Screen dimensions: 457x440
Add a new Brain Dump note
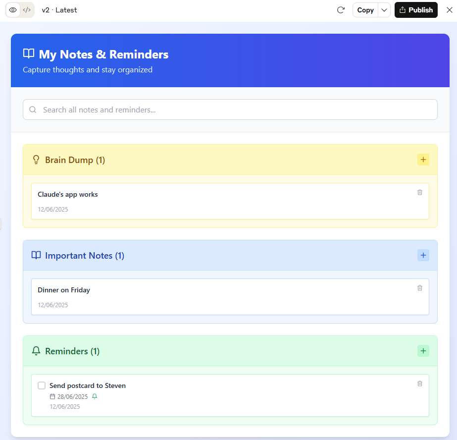coord(423,160)
